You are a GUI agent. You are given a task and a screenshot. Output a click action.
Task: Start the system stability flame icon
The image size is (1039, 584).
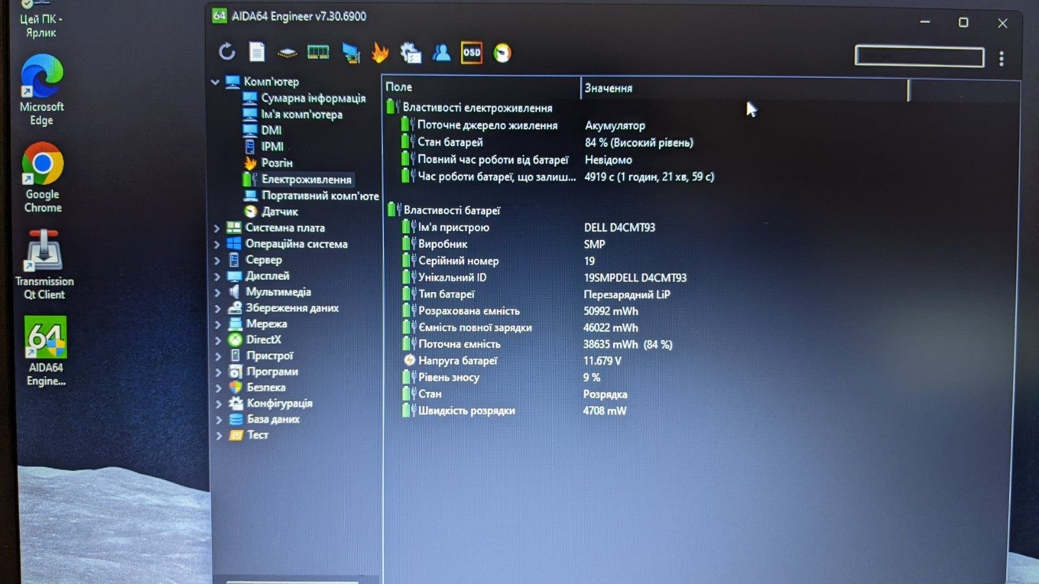click(380, 53)
